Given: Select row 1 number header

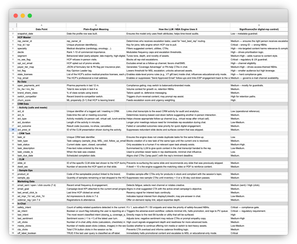Looking at the screenshot, I should tap(13, 29).
